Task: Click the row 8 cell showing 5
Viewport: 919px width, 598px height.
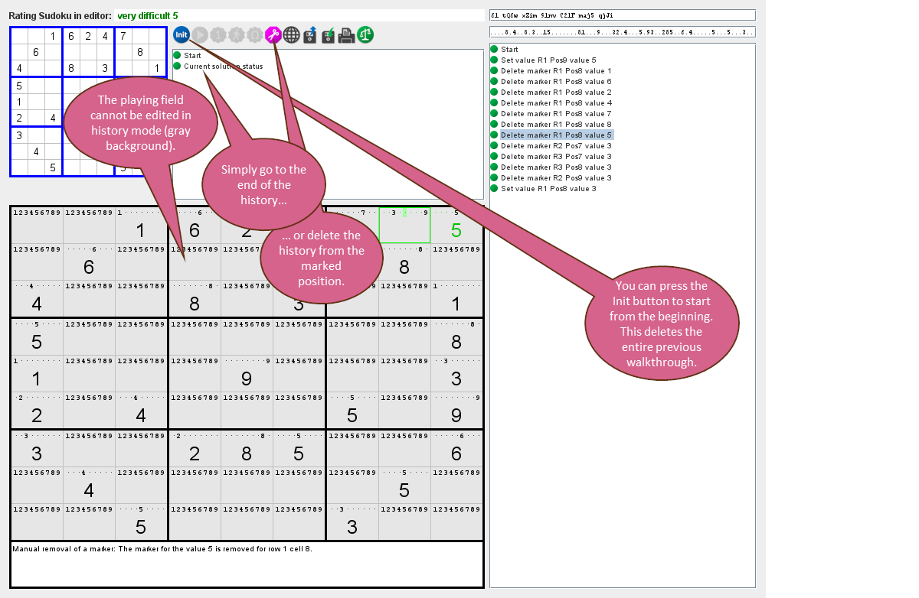Action: [404, 487]
